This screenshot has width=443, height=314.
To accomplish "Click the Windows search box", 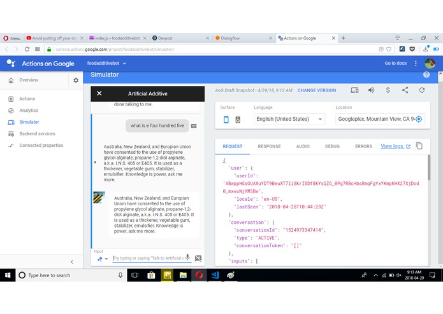I will pos(71,275).
